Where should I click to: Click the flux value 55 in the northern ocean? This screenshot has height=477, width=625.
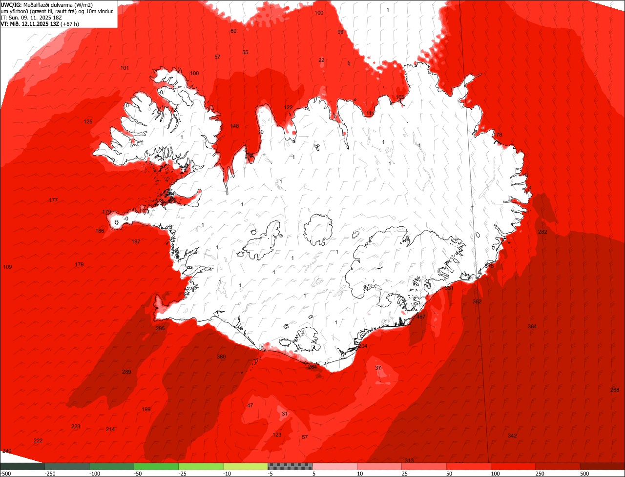[245, 52]
